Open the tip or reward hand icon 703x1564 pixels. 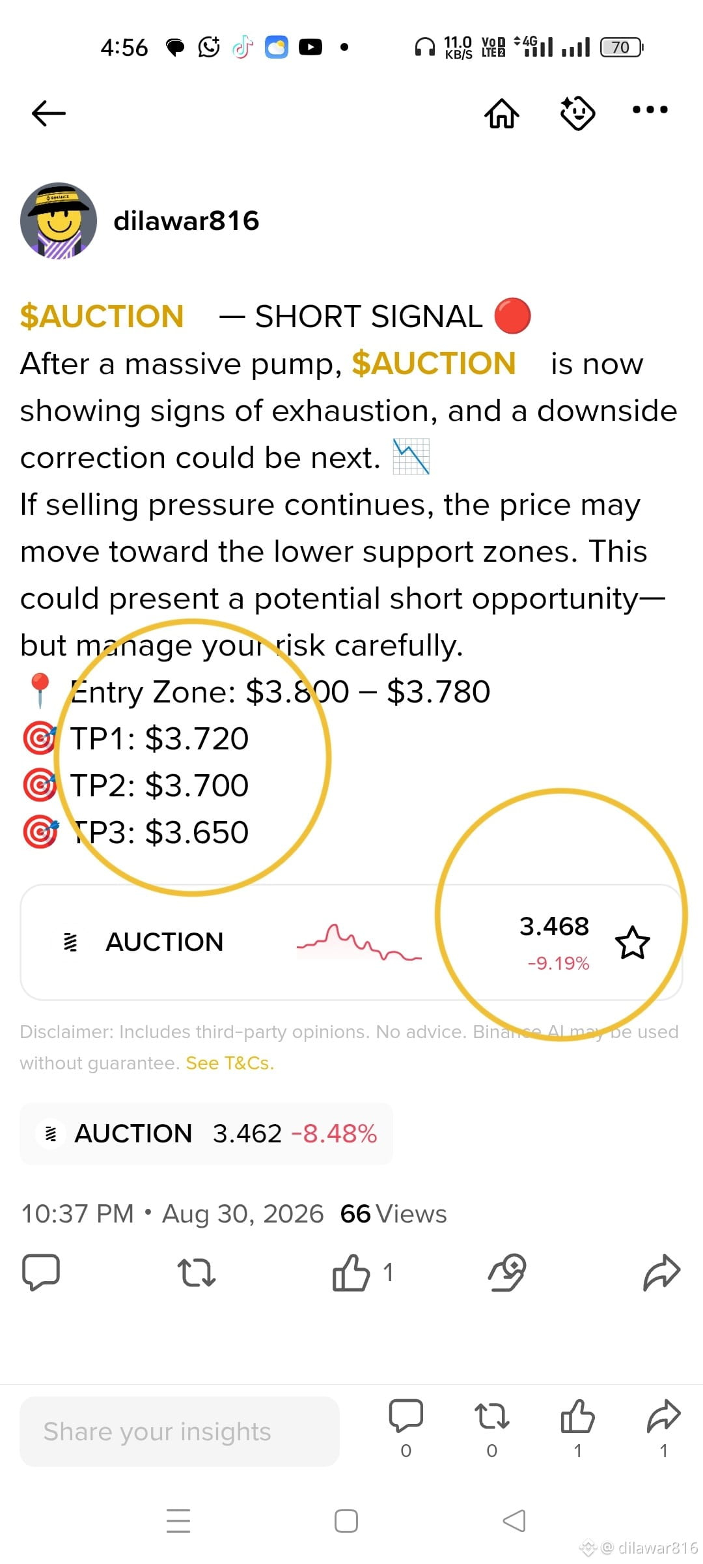click(506, 1272)
